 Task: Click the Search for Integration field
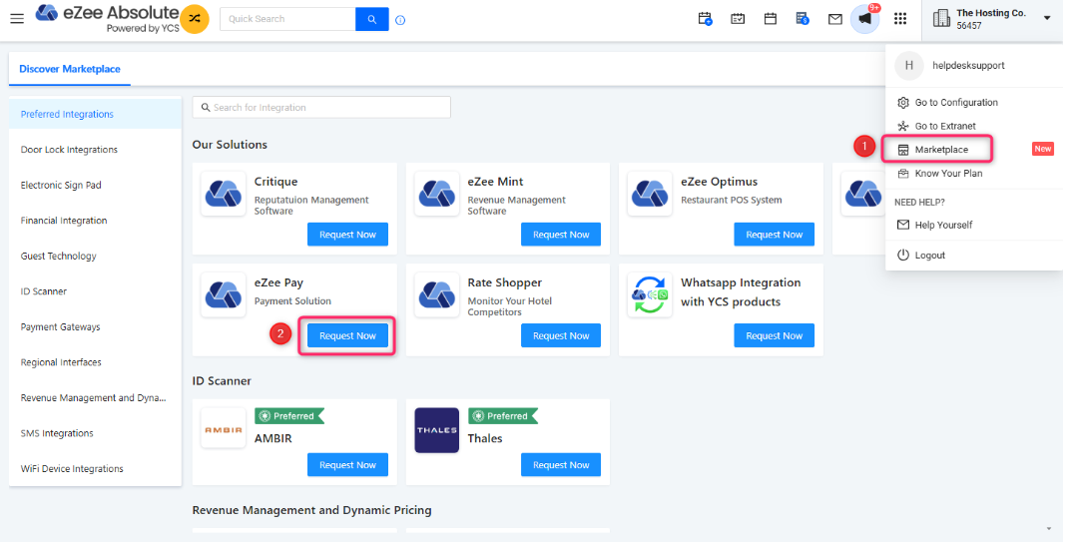(x=321, y=107)
